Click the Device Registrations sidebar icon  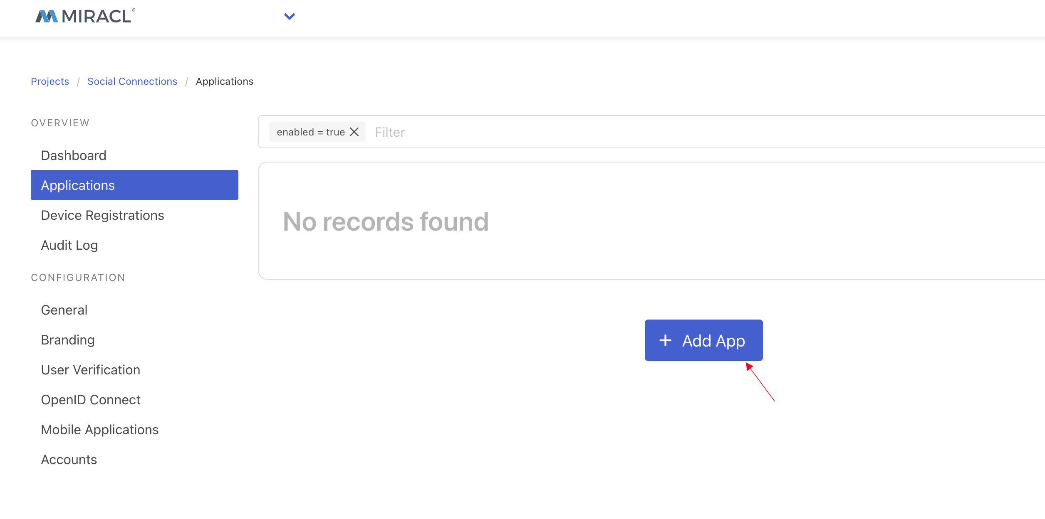point(103,214)
